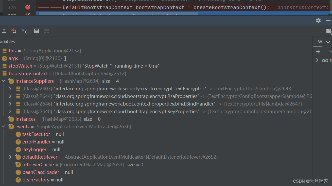Click the Drop Frame red-x icon
Image resolution: width=332 pixels, height=186 pixels.
[x=14, y=31]
